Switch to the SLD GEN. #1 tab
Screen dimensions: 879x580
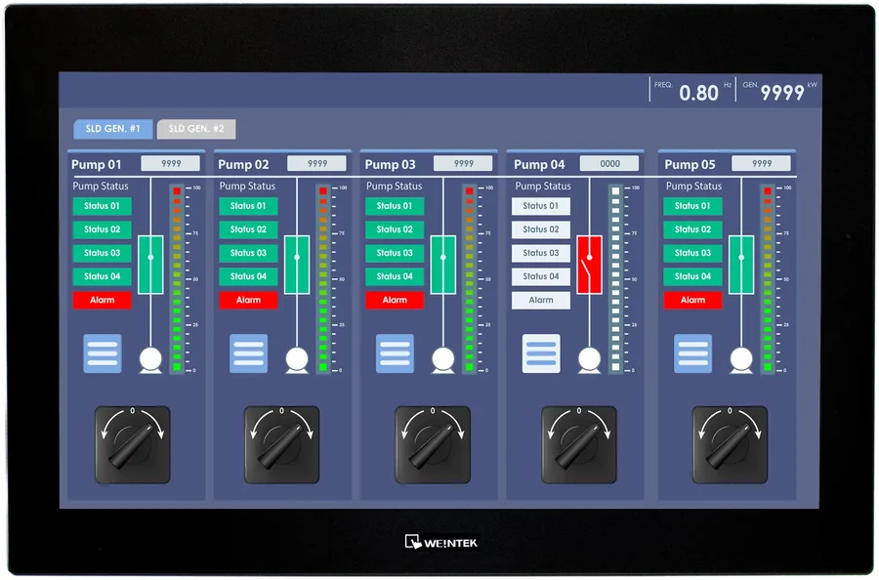(x=113, y=129)
